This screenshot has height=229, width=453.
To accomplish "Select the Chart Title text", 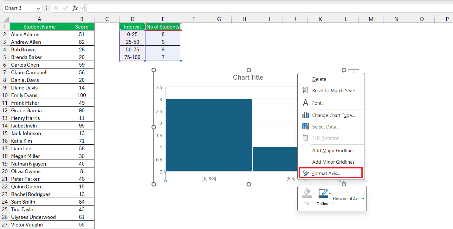I will click(248, 77).
